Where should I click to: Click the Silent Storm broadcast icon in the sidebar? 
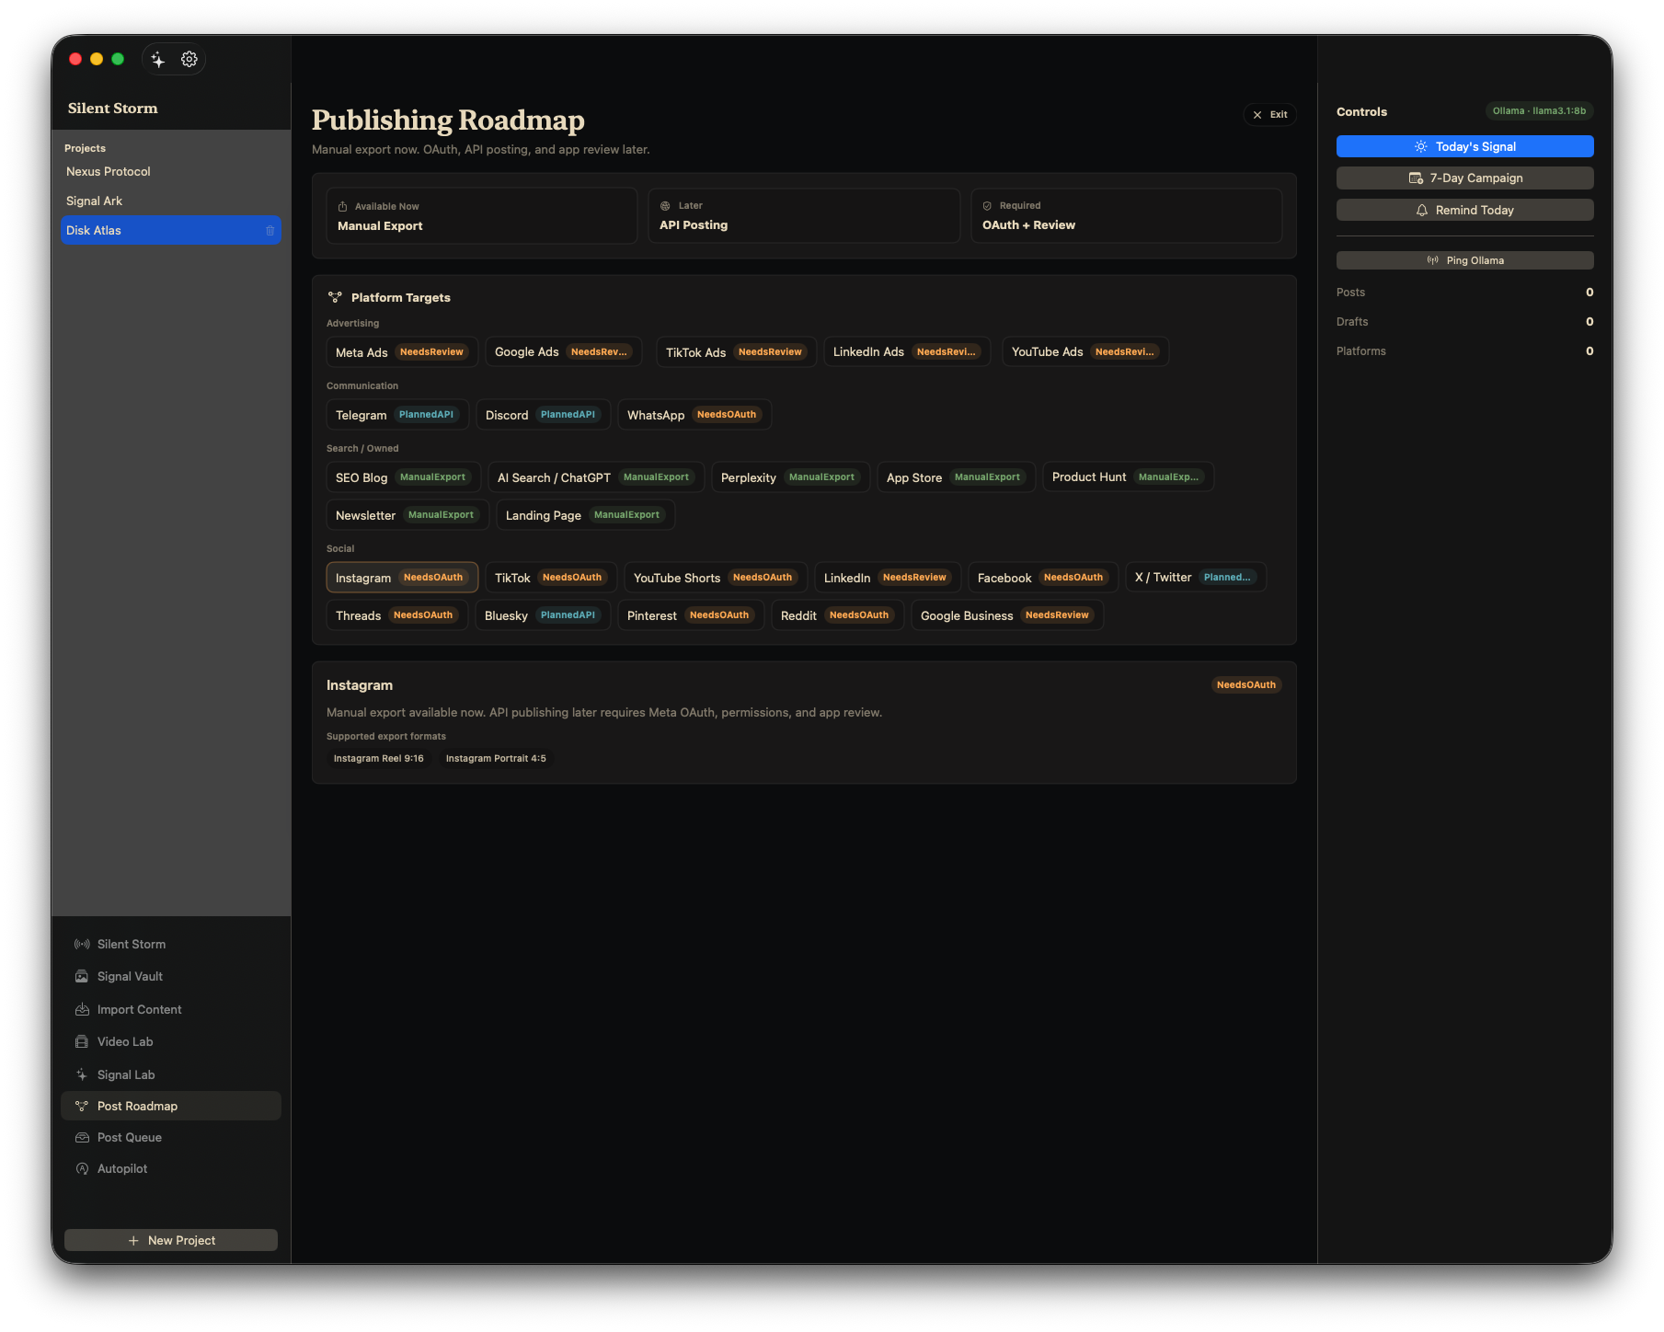82,945
